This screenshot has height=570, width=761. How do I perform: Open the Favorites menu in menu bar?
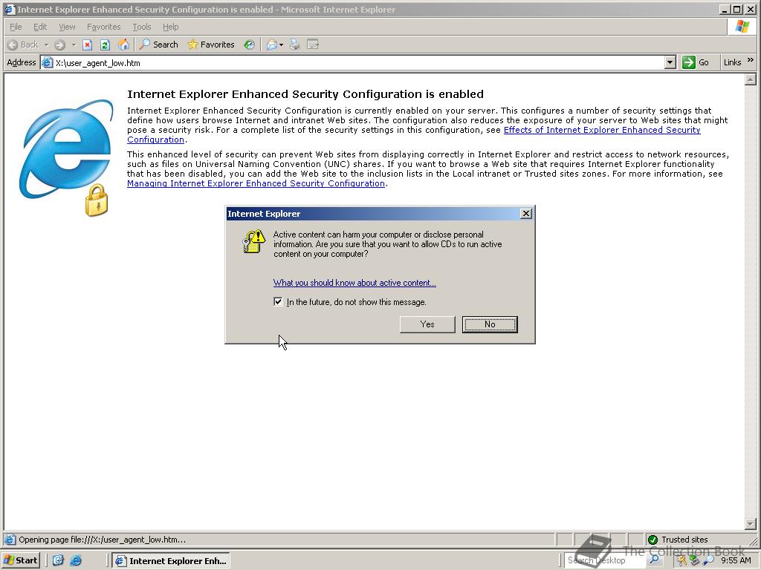pos(103,27)
